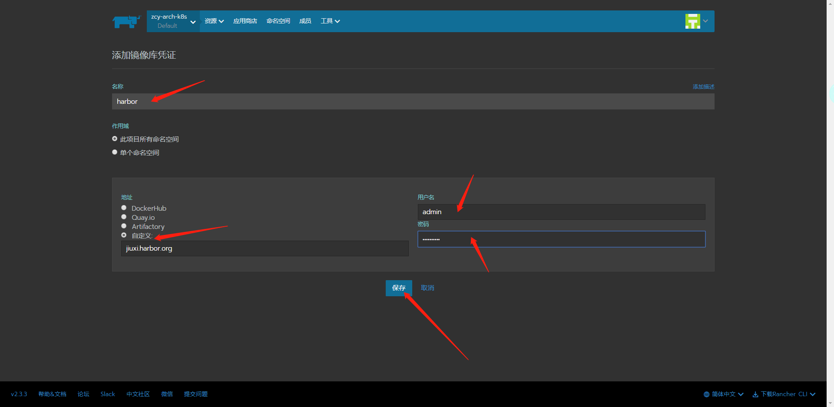
Task: Choose Quay.io as registry address
Action: tap(124, 217)
